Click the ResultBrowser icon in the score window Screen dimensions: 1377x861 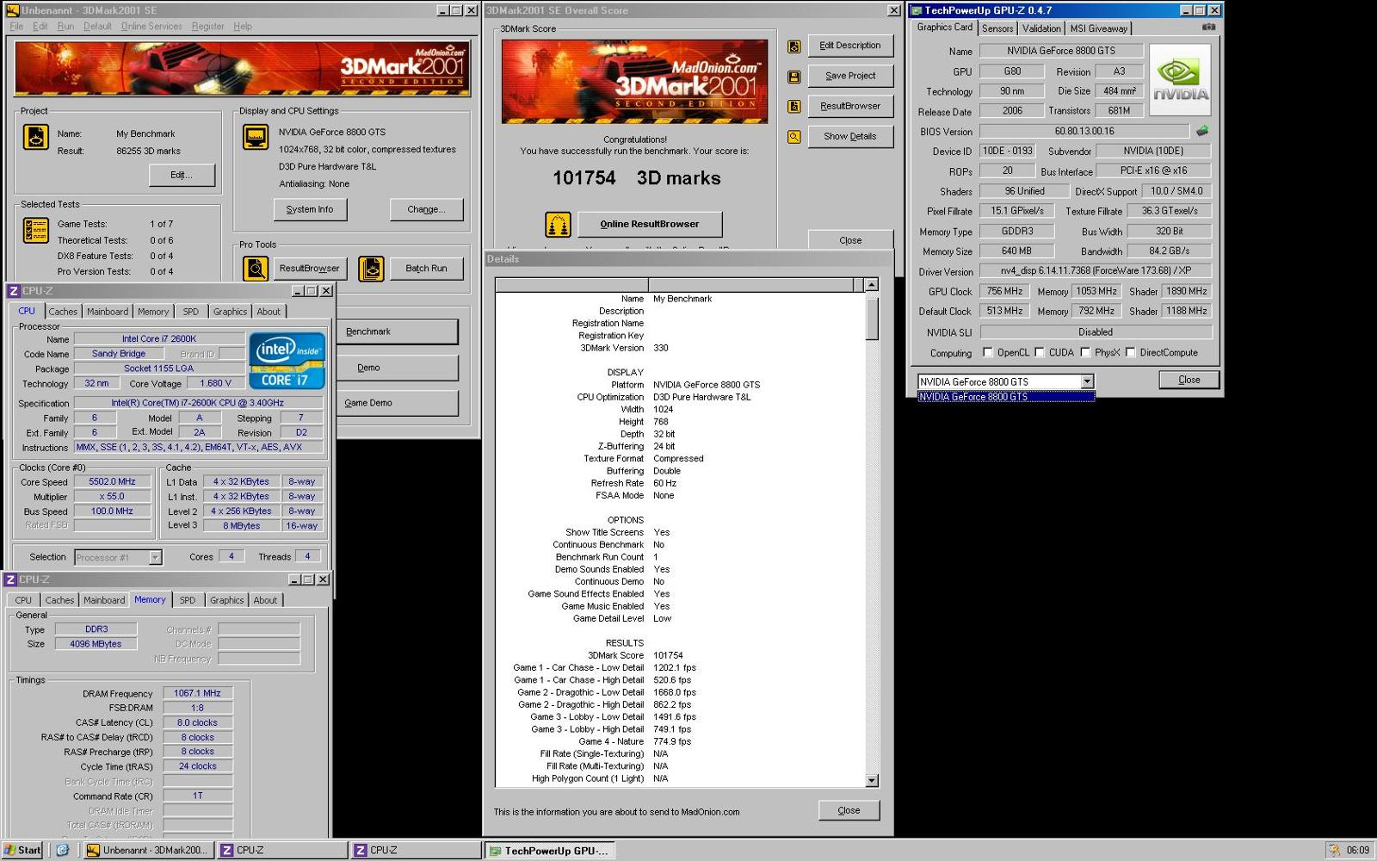tap(794, 107)
